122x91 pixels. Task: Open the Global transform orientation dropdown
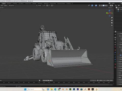[39, 6]
